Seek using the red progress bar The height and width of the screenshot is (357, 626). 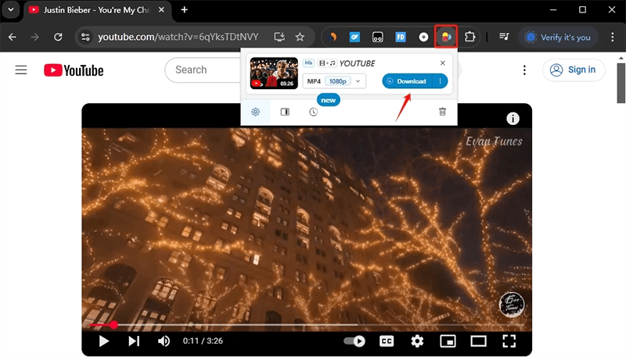307,325
